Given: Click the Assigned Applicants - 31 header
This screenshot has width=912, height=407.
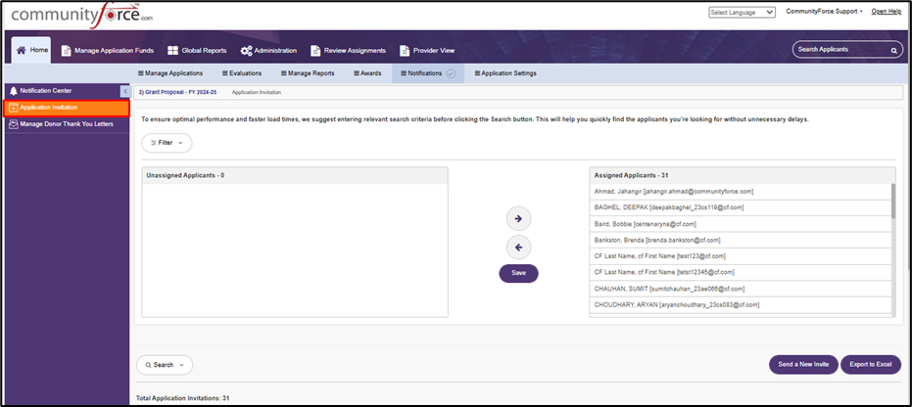Looking at the screenshot, I should click(x=743, y=175).
